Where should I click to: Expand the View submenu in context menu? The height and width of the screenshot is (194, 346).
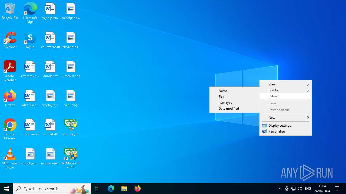[x=285, y=84]
